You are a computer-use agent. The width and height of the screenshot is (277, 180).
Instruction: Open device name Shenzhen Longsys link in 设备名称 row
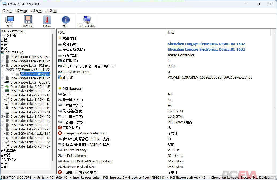[206, 44]
